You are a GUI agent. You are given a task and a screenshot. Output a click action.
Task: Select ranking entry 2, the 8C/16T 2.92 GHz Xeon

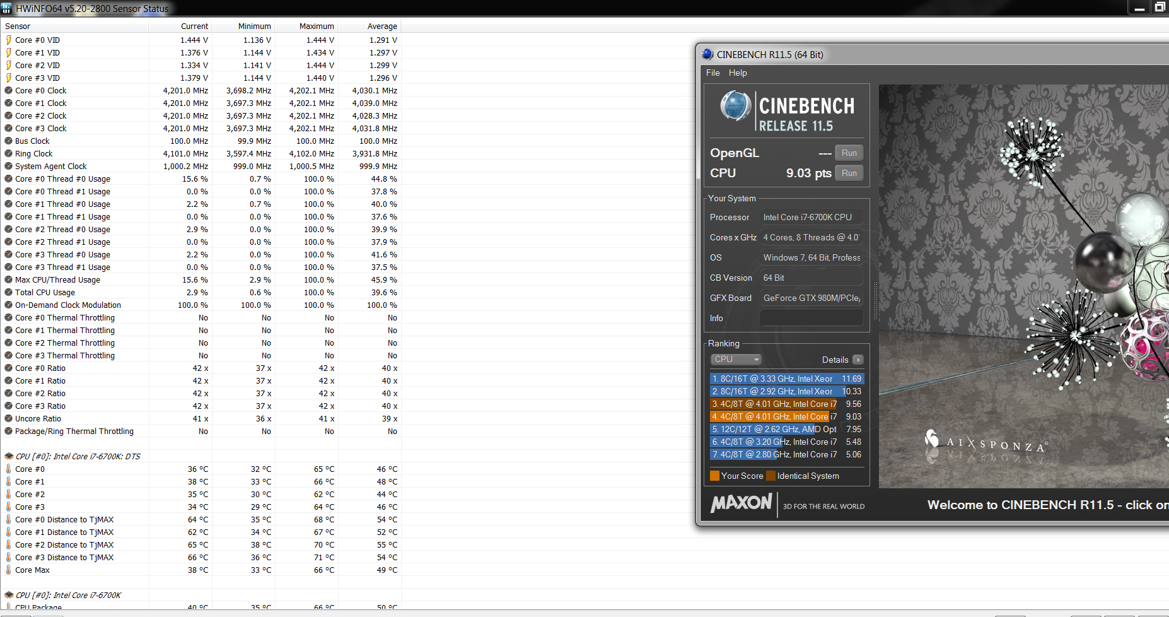tap(787, 391)
